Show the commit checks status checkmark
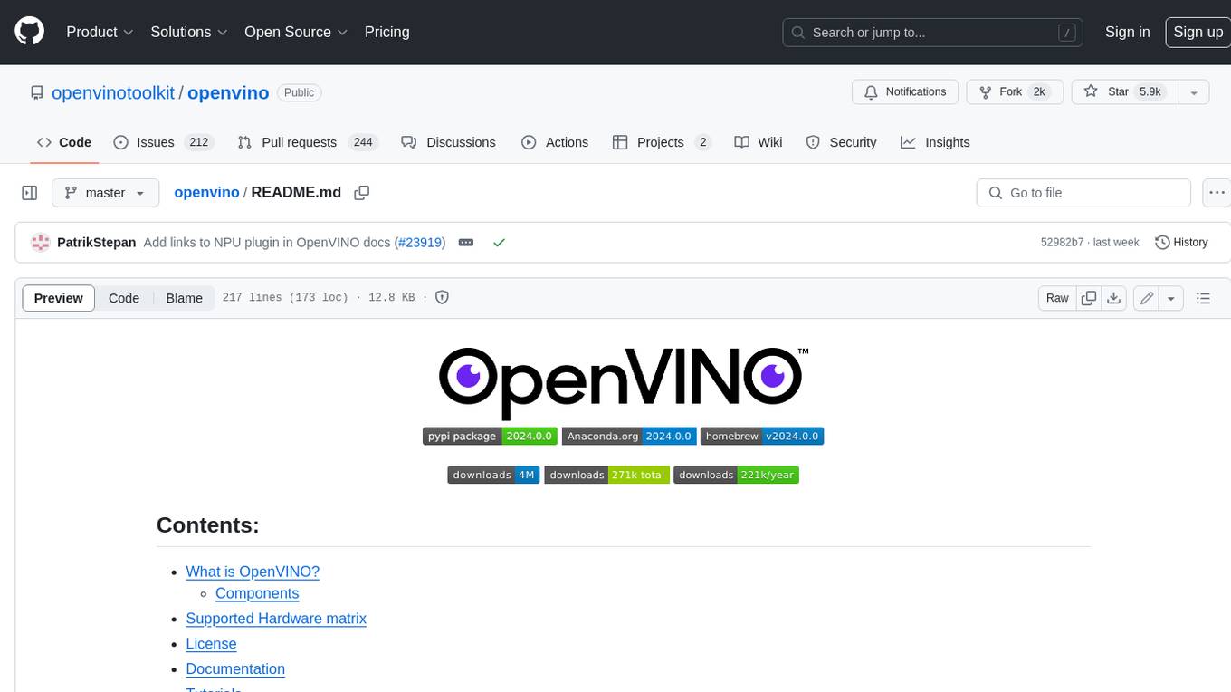This screenshot has width=1231, height=692. point(499,243)
